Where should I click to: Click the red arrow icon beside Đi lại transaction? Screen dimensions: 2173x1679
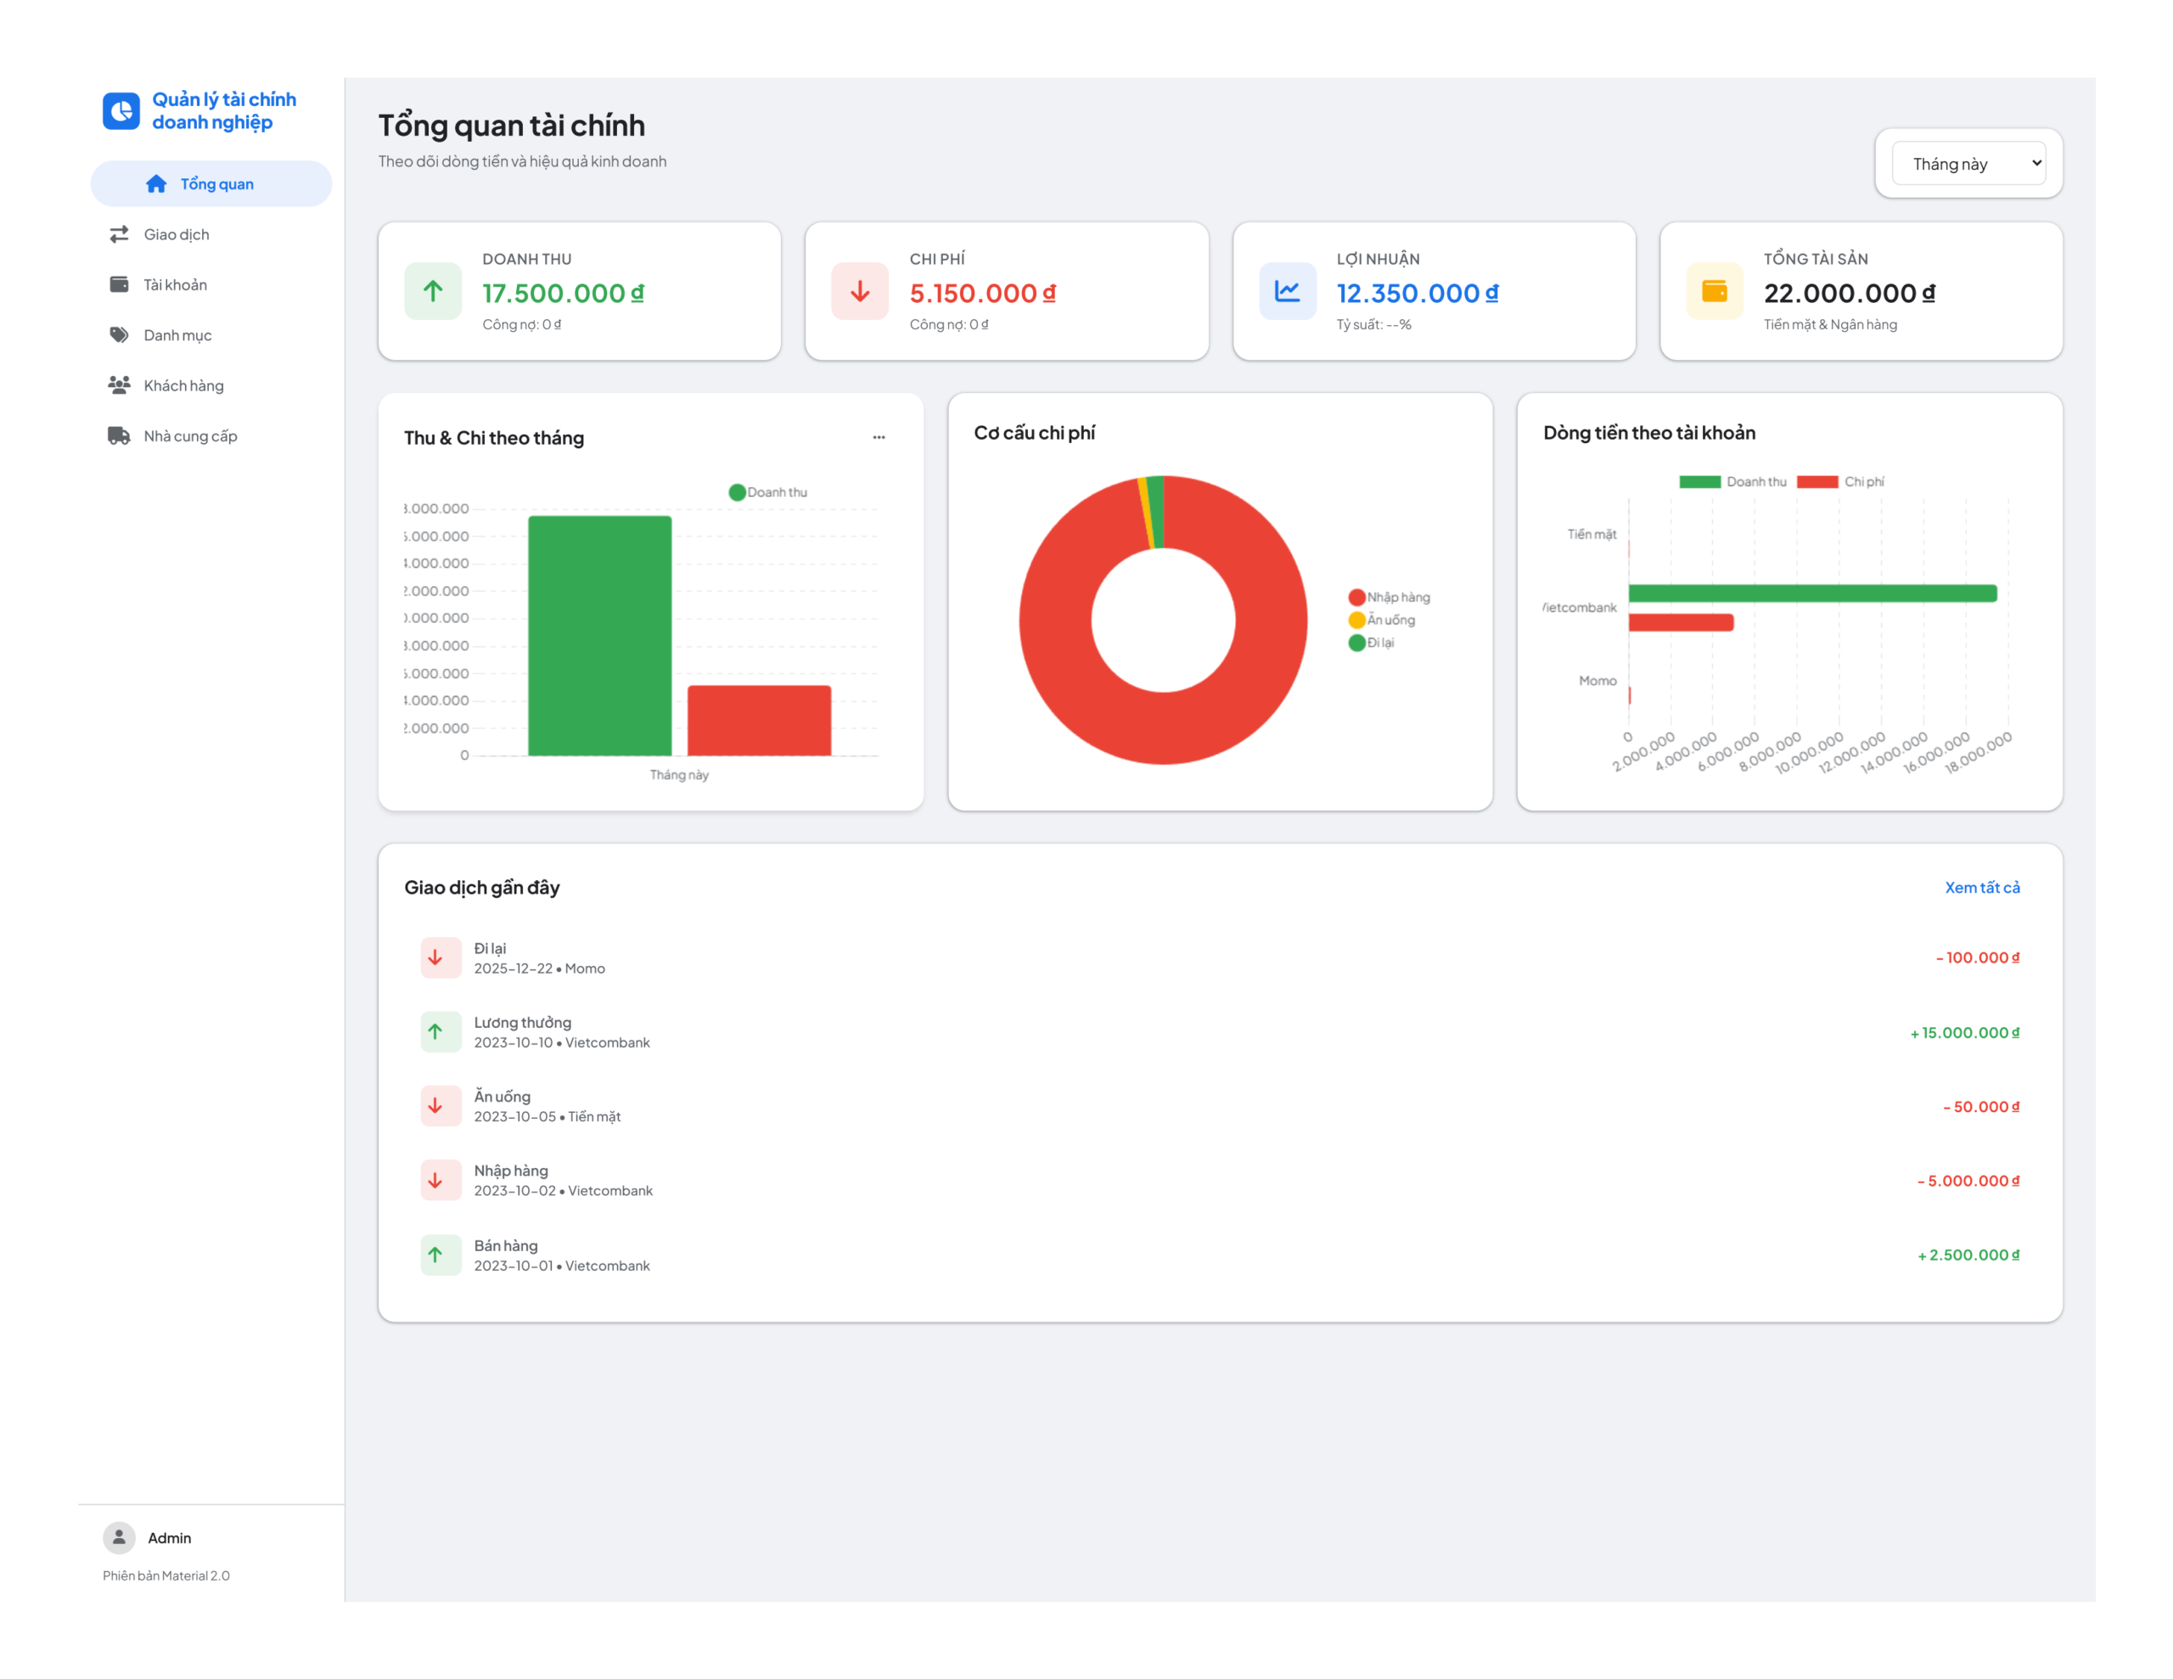(x=435, y=957)
